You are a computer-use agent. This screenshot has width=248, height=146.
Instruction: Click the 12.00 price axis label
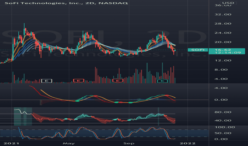click(223, 61)
